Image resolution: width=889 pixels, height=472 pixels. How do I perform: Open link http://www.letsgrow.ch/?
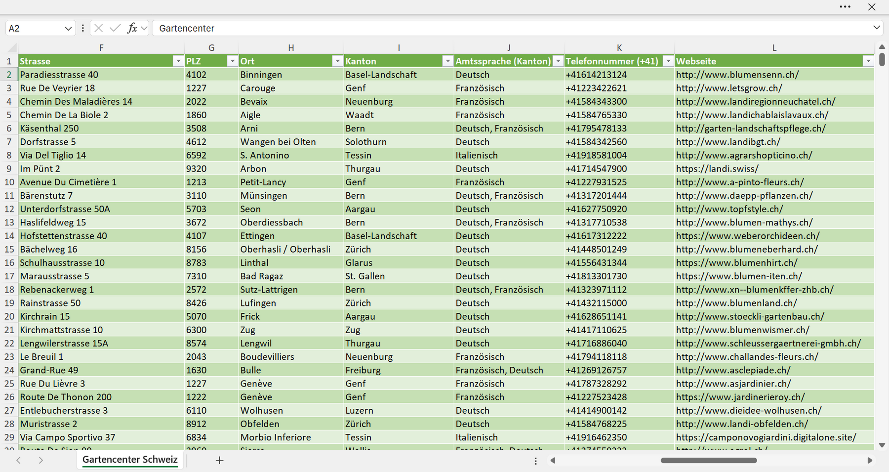coord(729,88)
